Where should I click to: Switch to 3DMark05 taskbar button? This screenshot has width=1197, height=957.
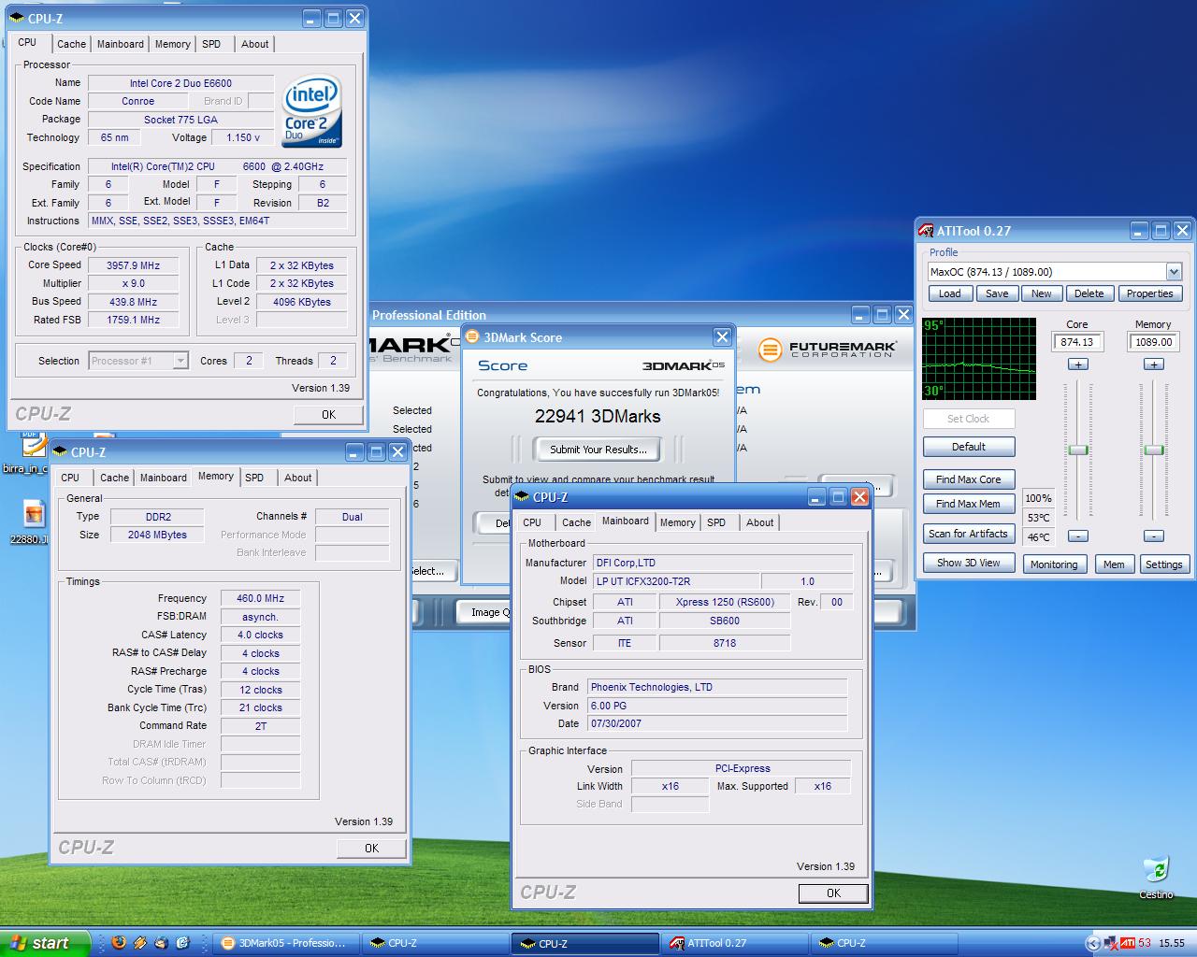pos(284,943)
